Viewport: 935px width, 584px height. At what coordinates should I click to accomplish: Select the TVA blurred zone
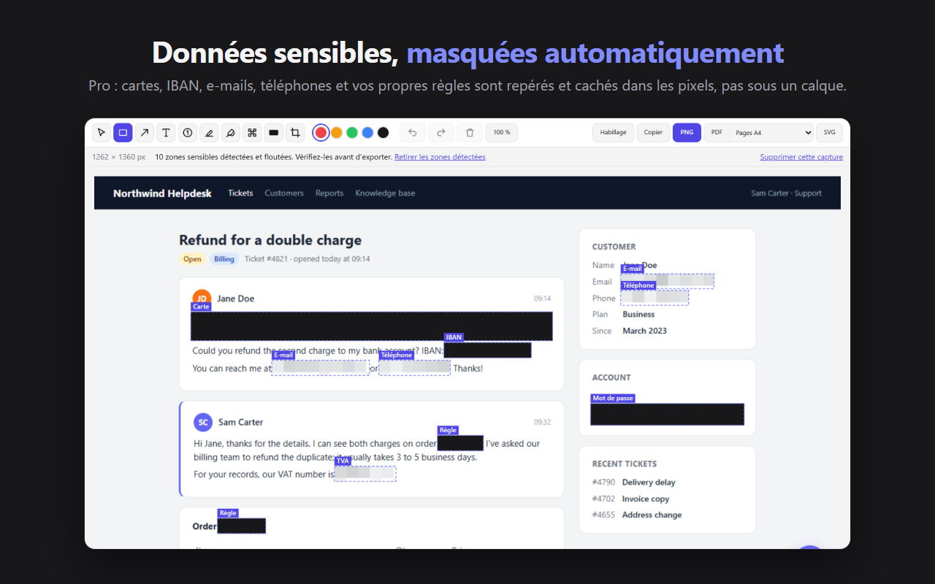pyautogui.click(x=365, y=474)
